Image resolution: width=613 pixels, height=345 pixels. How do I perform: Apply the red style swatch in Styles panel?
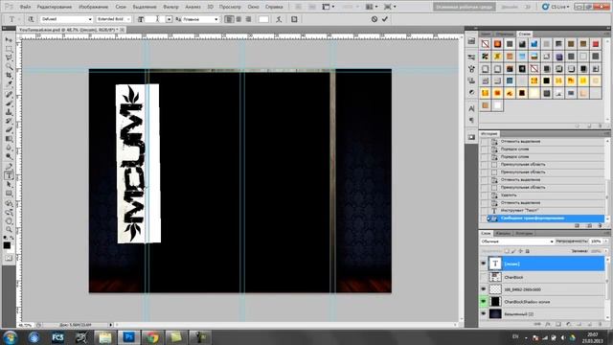596,44
